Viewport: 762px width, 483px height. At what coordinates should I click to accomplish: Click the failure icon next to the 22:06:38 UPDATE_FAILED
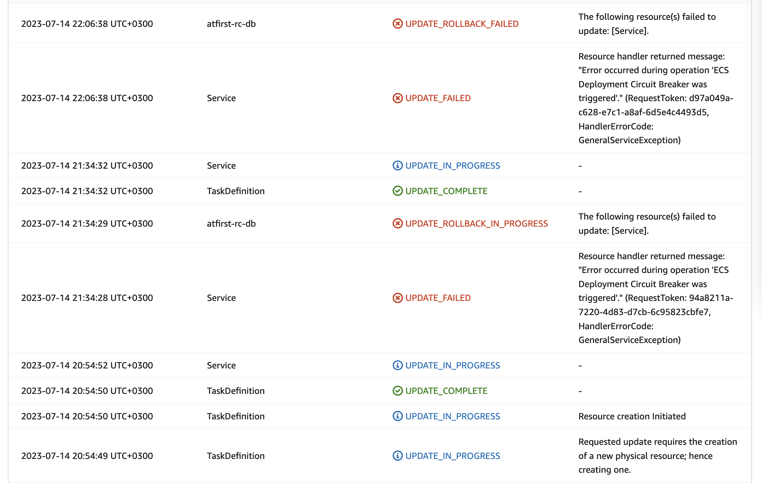pyautogui.click(x=397, y=98)
